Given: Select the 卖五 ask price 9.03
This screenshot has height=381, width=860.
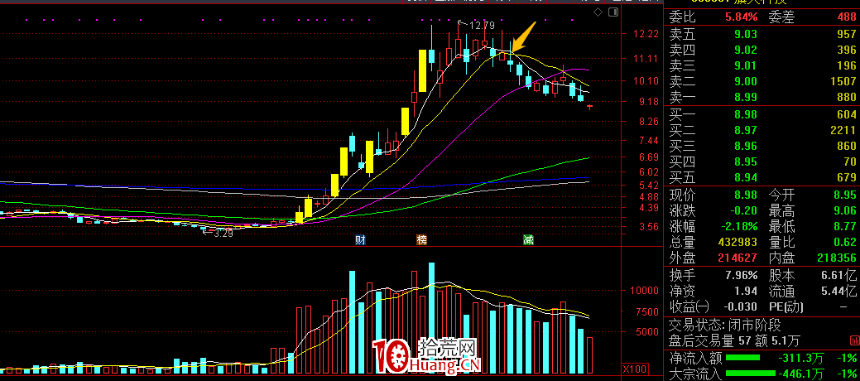Looking at the screenshot, I should [746, 35].
